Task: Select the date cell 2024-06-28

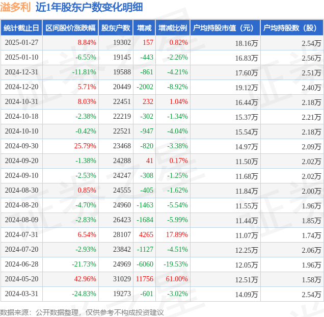Action: [x=22, y=265]
